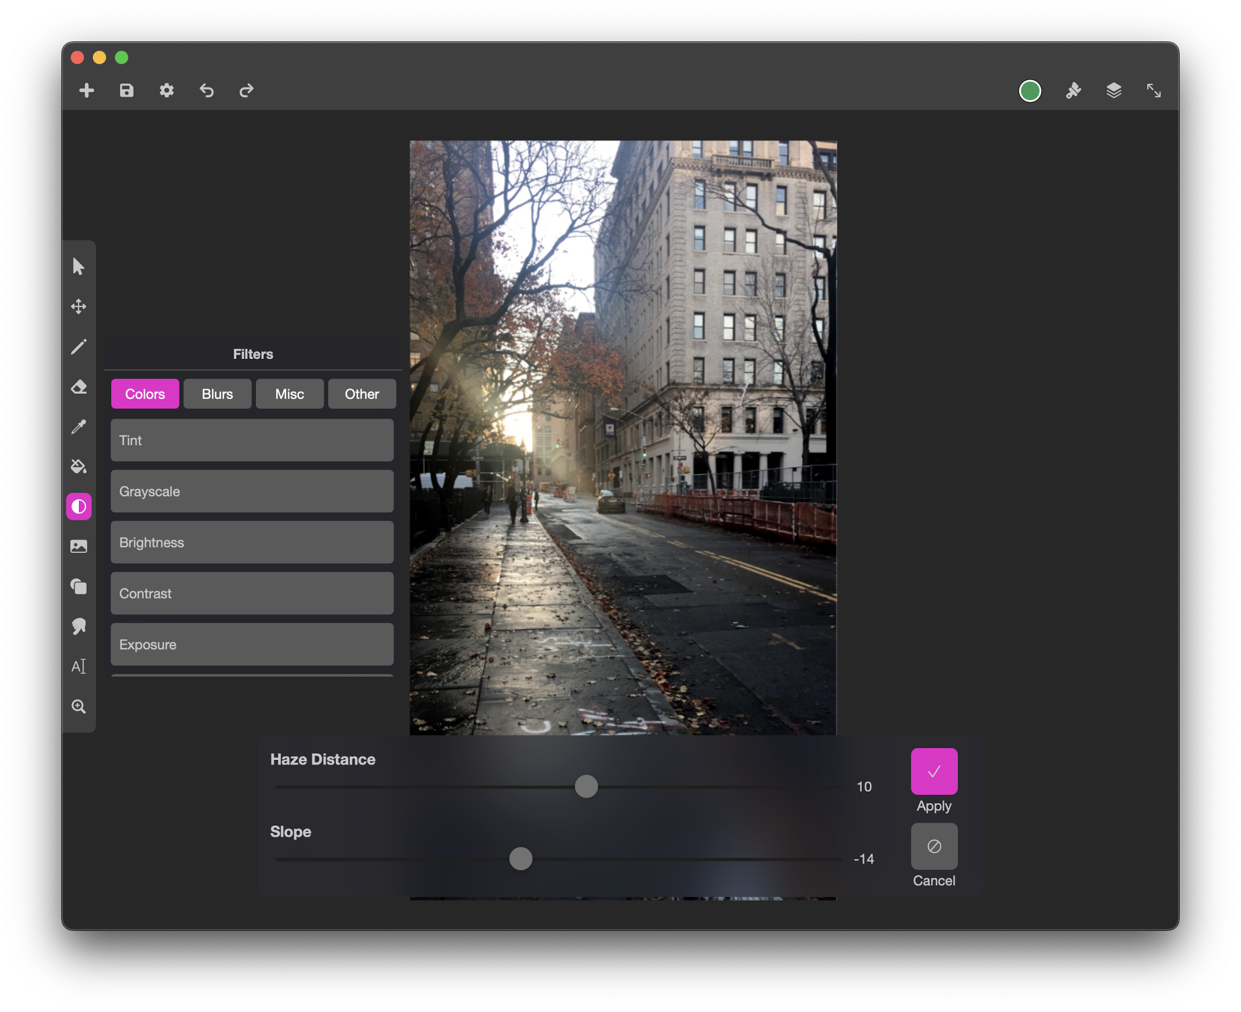Choose the pencil draw tool
This screenshot has height=1012, width=1241.
[78, 347]
